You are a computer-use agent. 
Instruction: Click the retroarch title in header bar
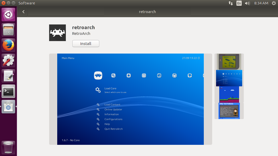pyautogui.click(x=147, y=12)
